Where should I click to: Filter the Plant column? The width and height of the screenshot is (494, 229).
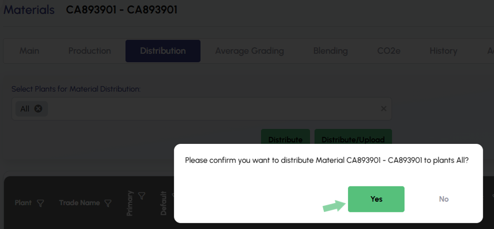(x=41, y=203)
